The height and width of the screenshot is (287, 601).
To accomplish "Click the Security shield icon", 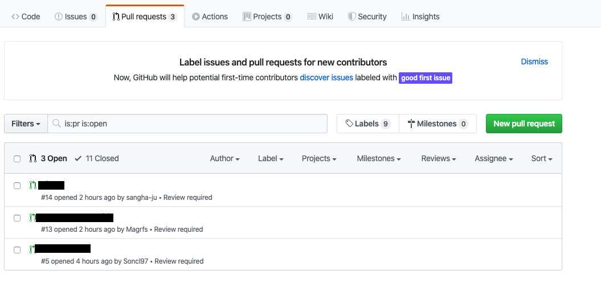I will [352, 17].
